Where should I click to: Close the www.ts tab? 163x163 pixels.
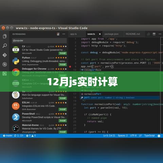coord(100,34)
